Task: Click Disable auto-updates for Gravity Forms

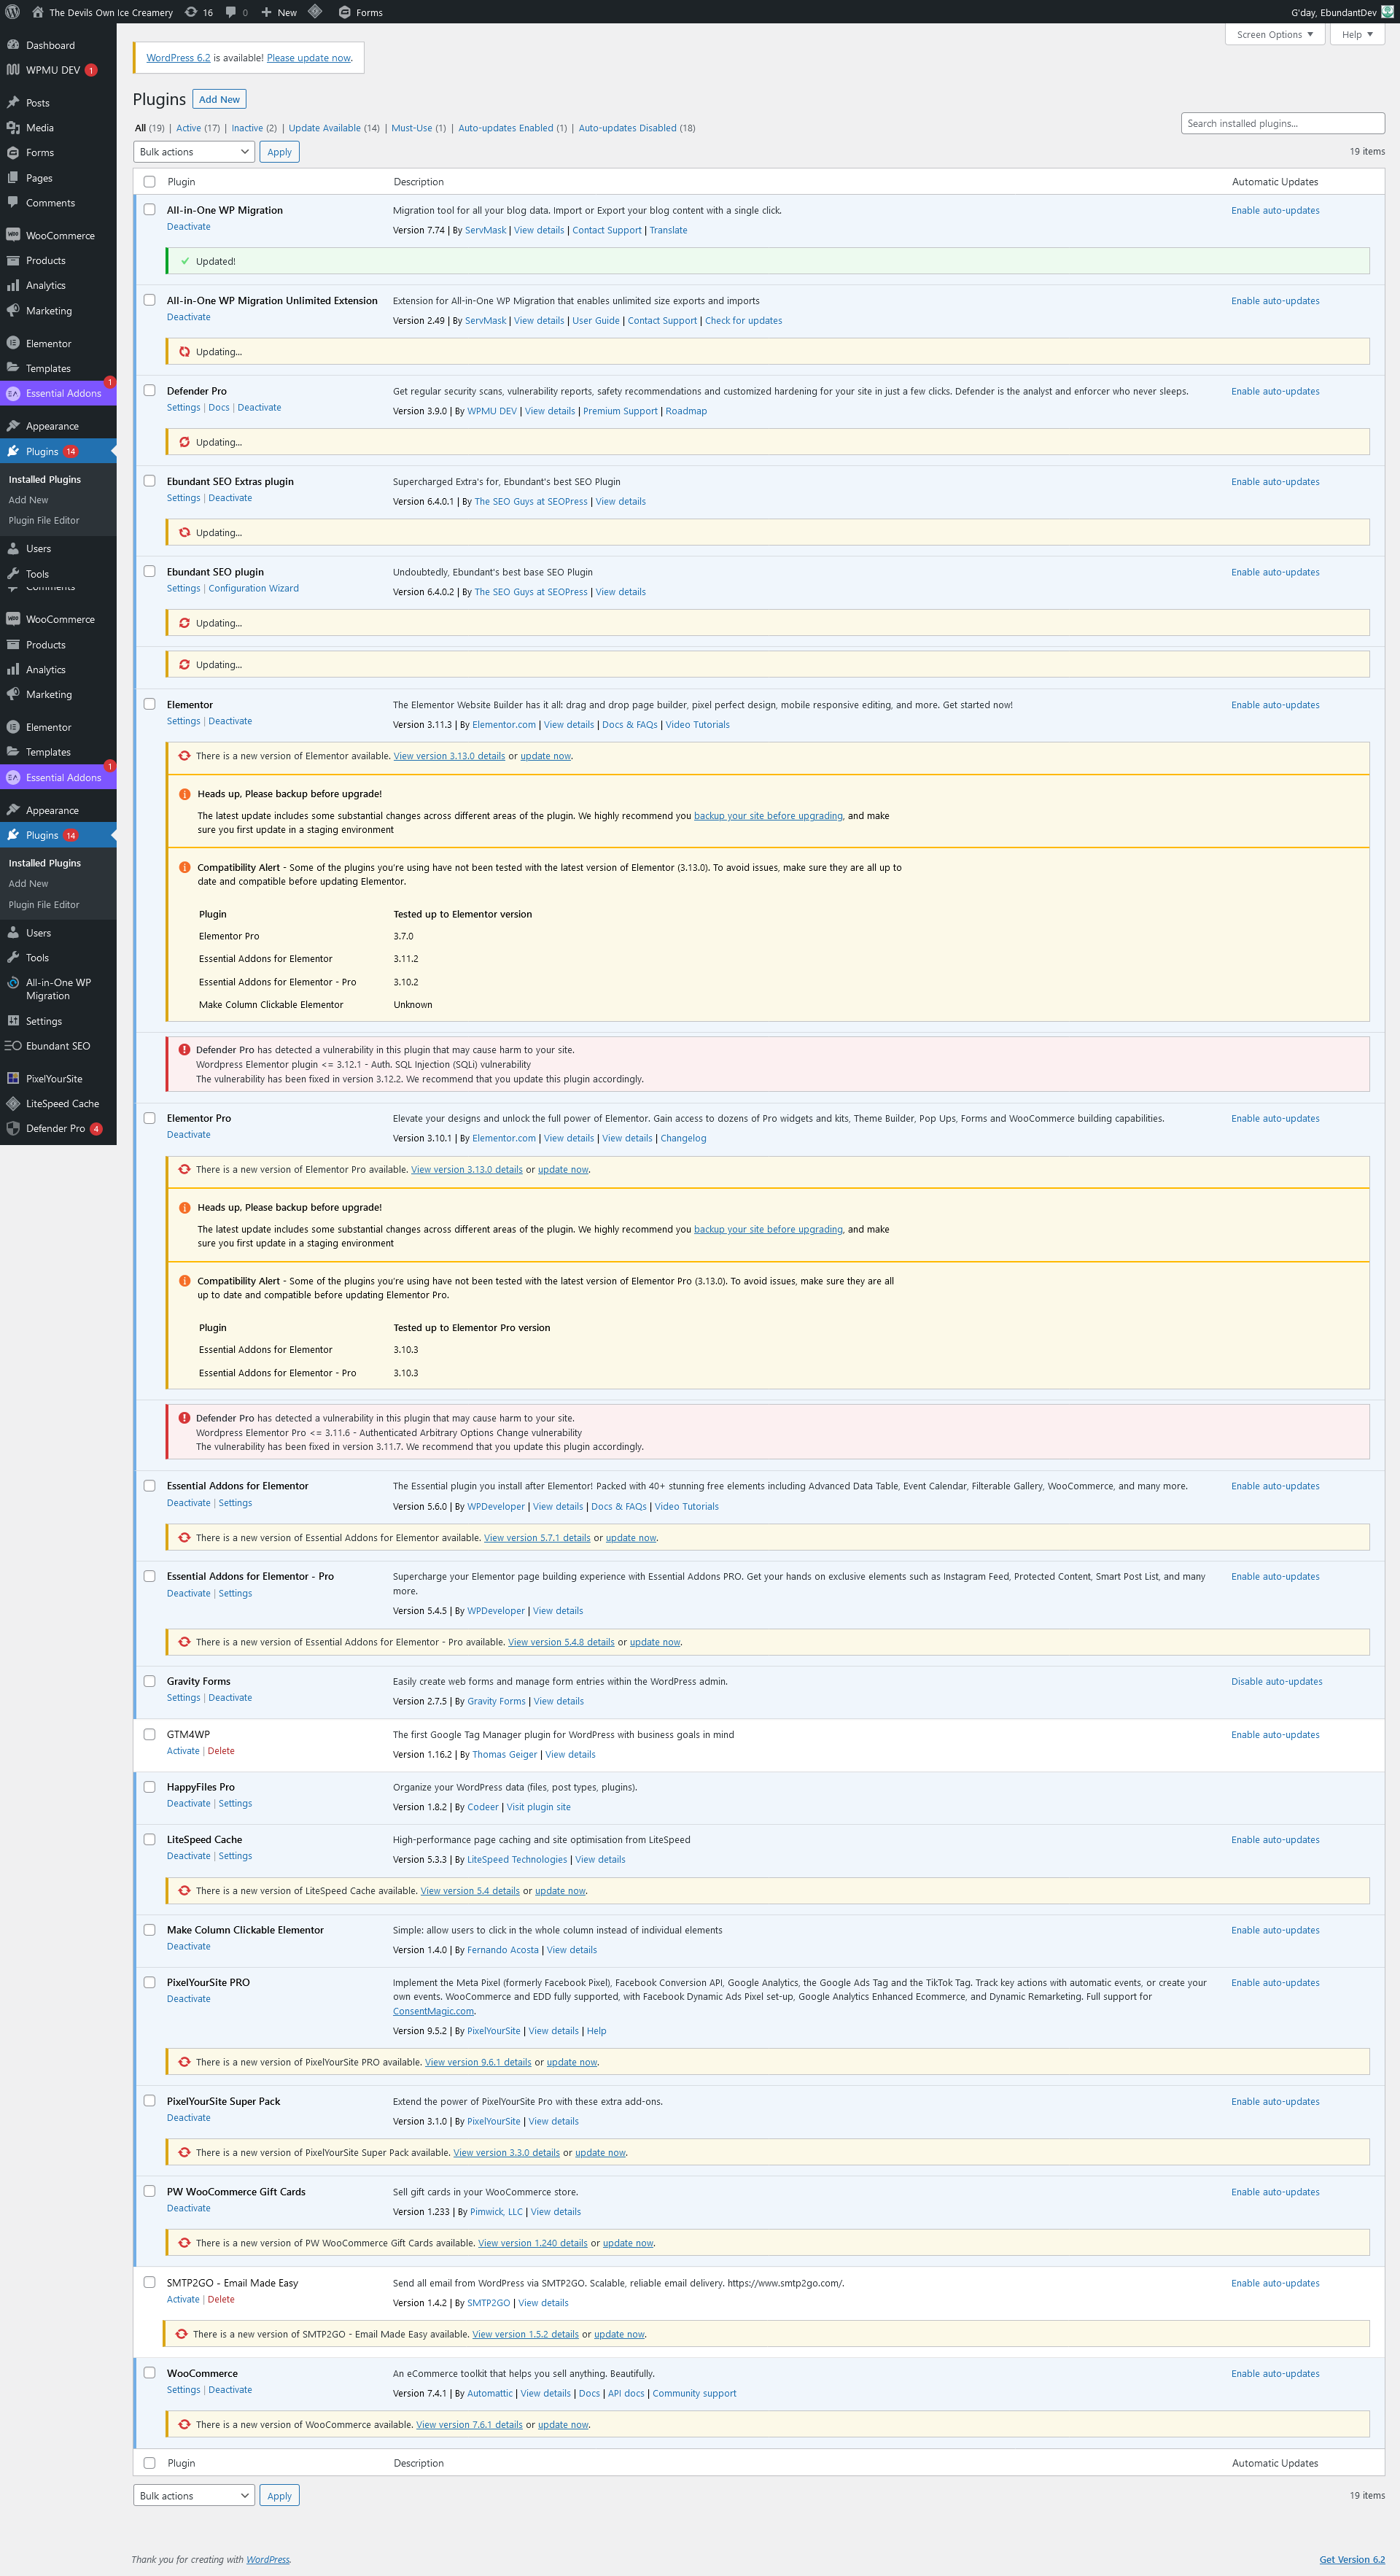Action: [x=1276, y=1681]
